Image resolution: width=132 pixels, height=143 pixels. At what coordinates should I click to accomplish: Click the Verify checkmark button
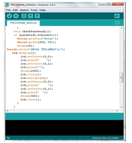pyautogui.click(x=9, y=16)
